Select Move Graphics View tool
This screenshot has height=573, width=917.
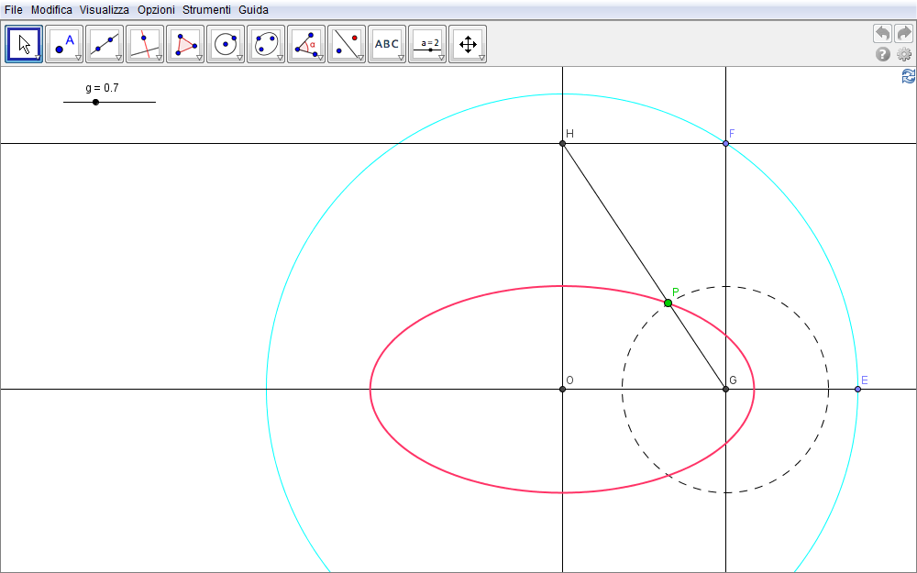tap(468, 44)
